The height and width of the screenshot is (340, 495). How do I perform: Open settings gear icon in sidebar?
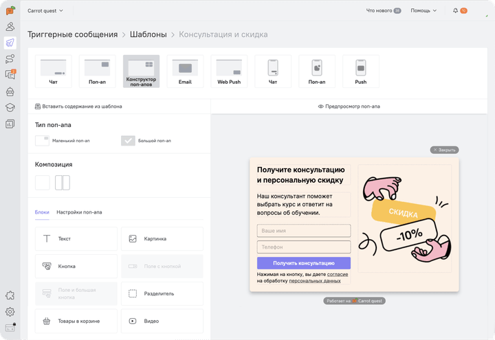pos(10,312)
